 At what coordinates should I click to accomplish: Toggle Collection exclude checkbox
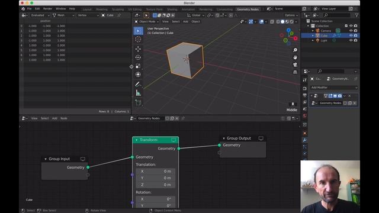pyautogui.click(x=346, y=26)
